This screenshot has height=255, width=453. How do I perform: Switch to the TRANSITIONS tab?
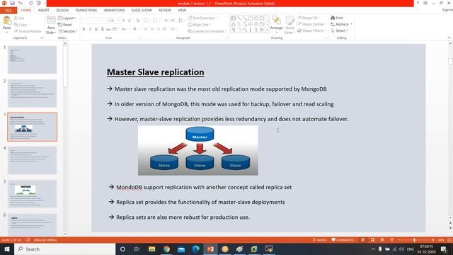click(x=86, y=10)
